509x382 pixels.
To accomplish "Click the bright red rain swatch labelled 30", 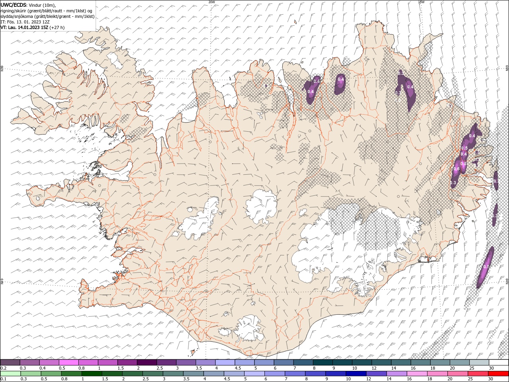I will click(x=498, y=374).
